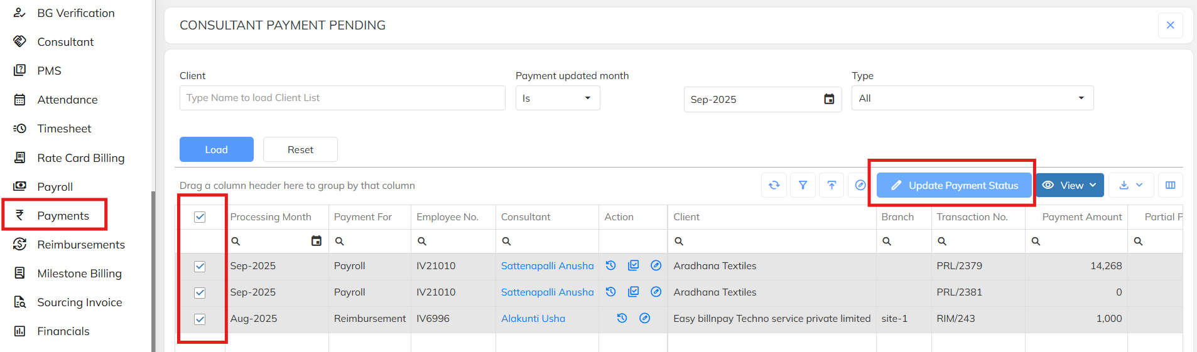Open the 'Is' condition dropdown
The width and height of the screenshot is (1197, 352).
coord(557,98)
